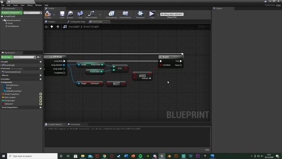The image size is (282, 159).
Task: Click the Play toolbar button
Action: coord(152,15)
